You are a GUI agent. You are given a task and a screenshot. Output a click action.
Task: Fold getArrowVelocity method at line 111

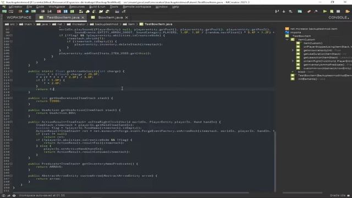pyautogui.click(x=11, y=71)
